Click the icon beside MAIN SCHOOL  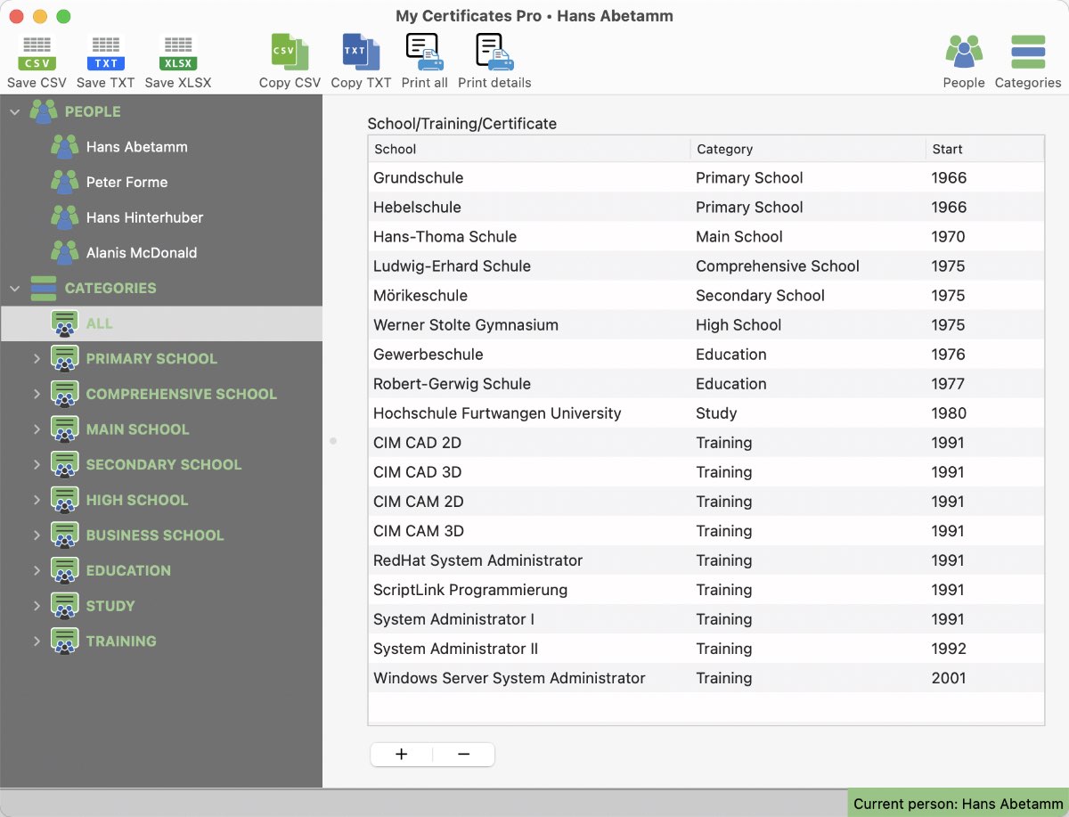tap(64, 429)
